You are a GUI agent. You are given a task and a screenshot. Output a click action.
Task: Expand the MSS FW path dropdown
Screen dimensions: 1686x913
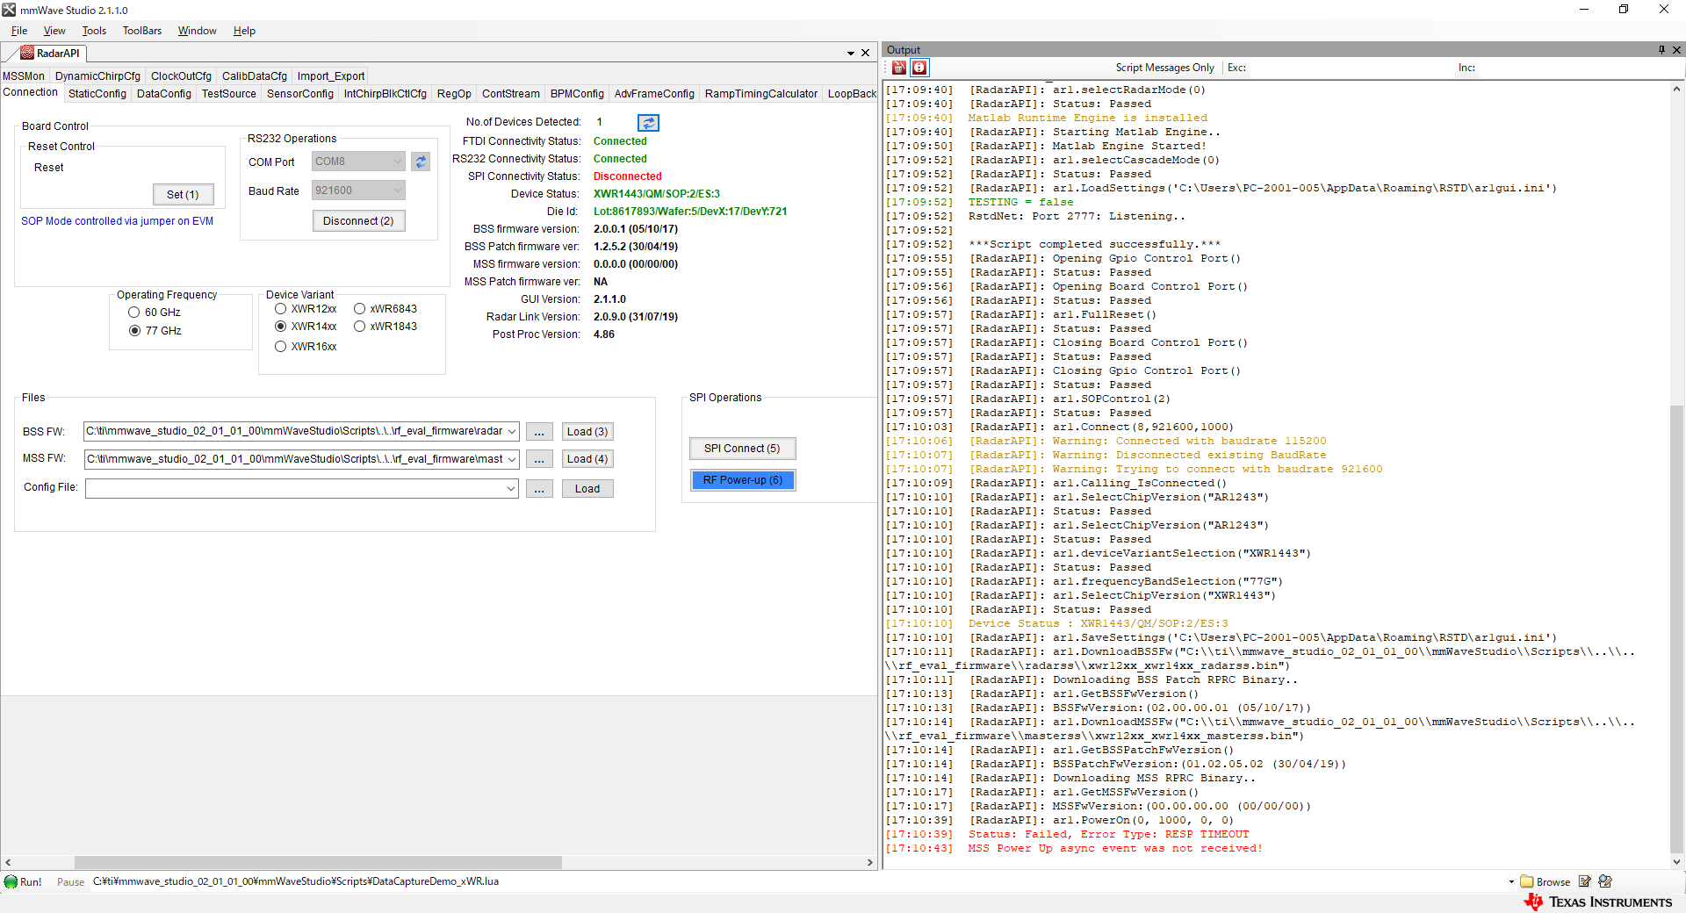click(512, 459)
